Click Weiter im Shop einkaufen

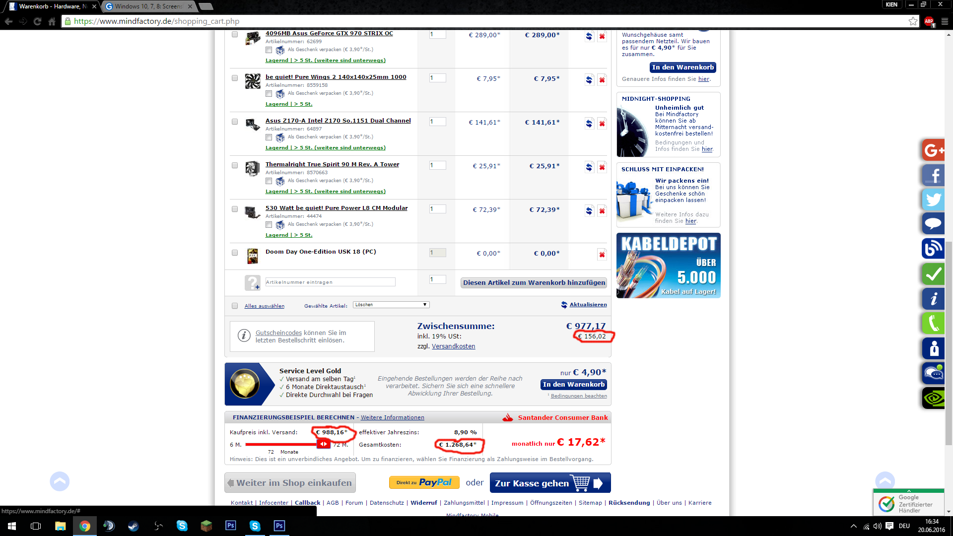[290, 483]
